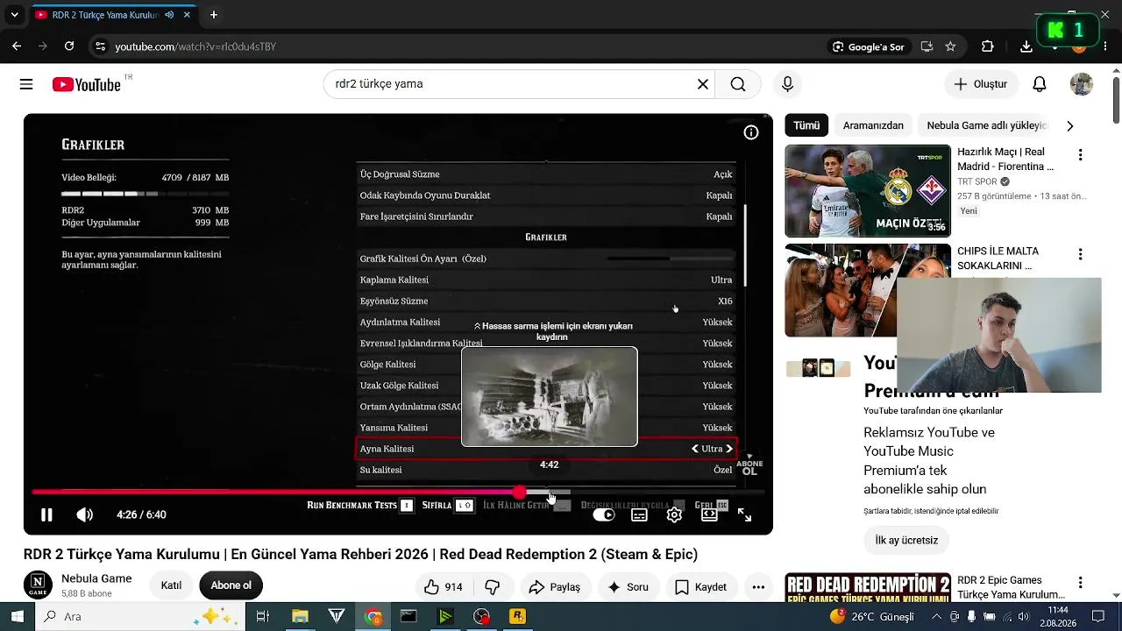The image size is (1122, 631).
Task: Like the video with 914 likes
Action: (x=444, y=587)
